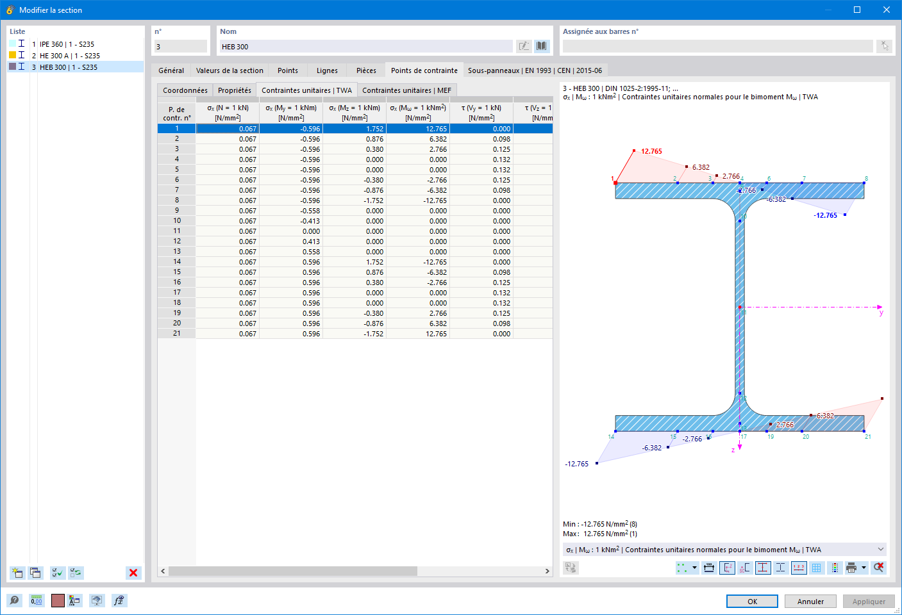
Task: Open the color scale legend icon
Action: (834, 568)
